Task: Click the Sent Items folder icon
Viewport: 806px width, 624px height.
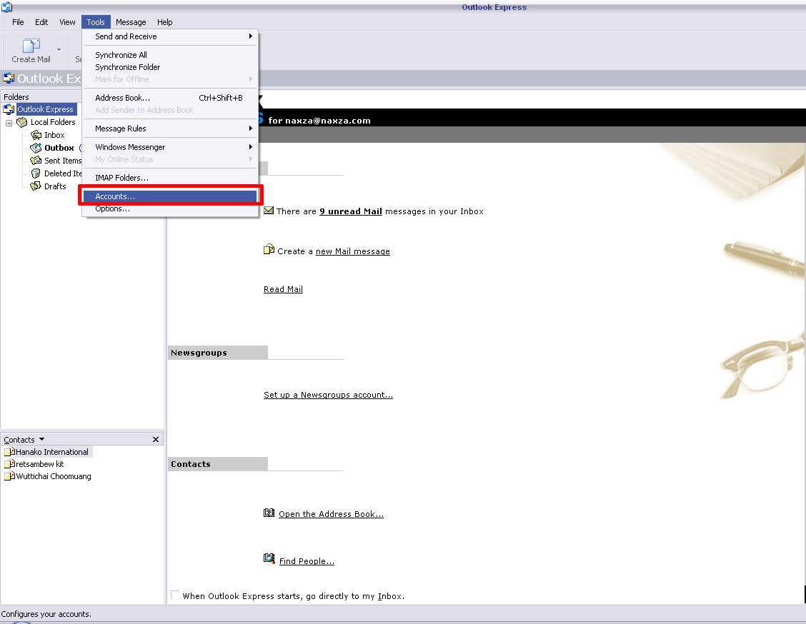Action: [x=36, y=161]
